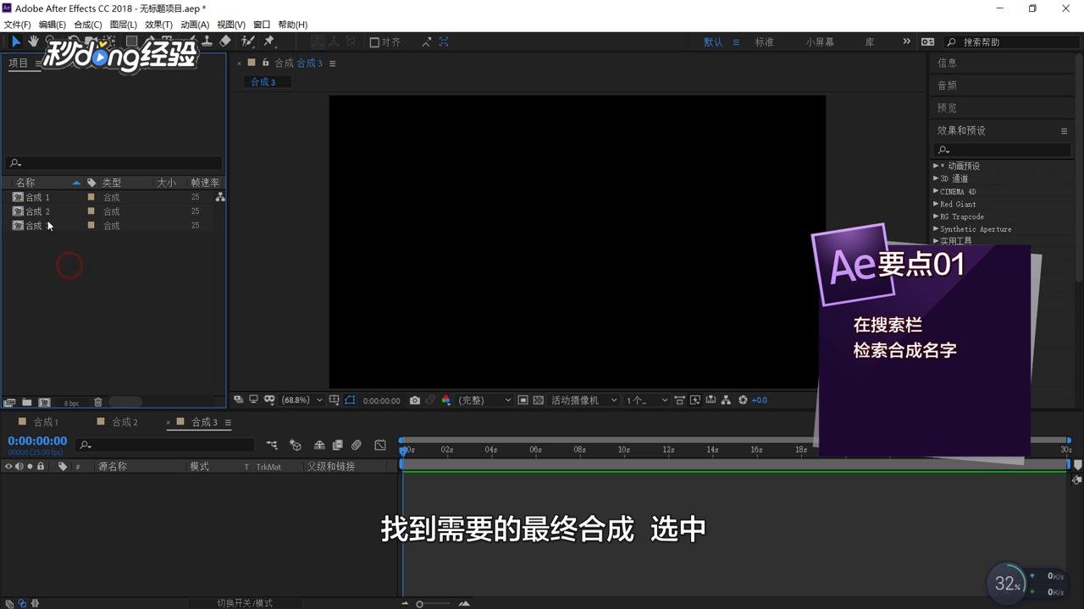Expand the 动画预设 effects category

[x=936, y=166]
